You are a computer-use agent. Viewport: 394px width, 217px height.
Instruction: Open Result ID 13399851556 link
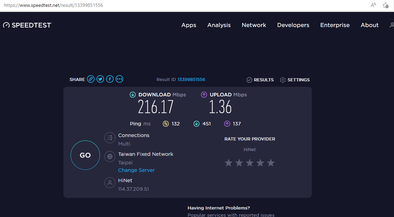click(x=191, y=79)
